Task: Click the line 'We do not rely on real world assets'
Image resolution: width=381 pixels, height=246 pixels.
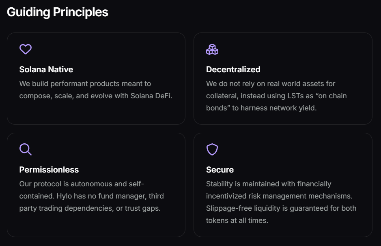Action: (x=271, y=84)
